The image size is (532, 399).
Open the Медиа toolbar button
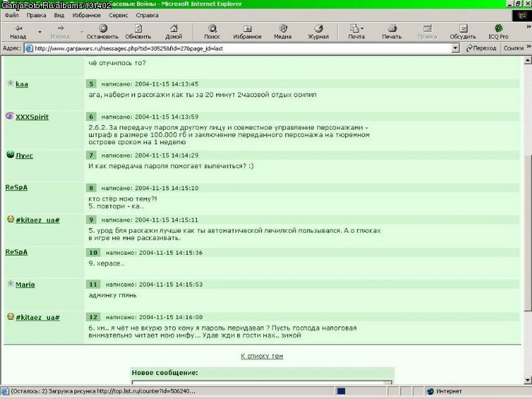coord(282,32)
